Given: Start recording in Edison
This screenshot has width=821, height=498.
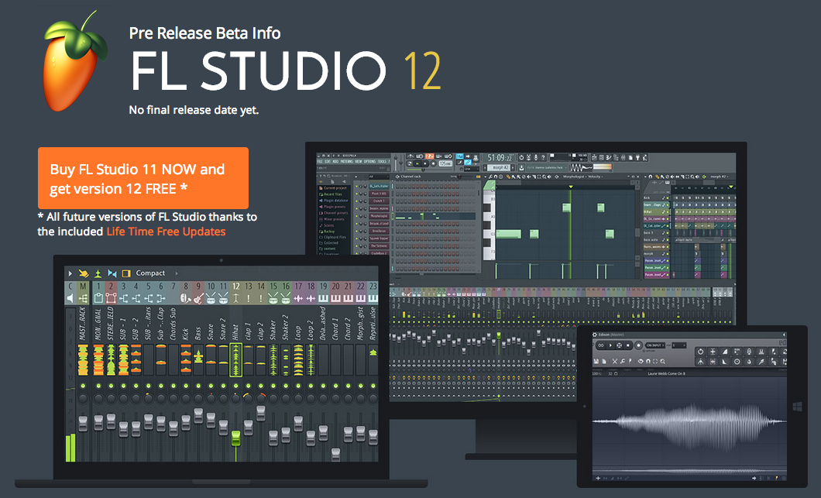Looking at the screenshot, I should coord(639,345).
